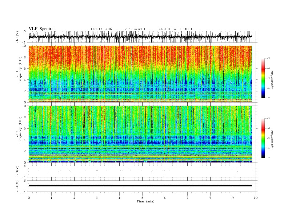This screenshot has width=288, height=222.
Task: Select the "start UT = 11:40:1" header text
Action: (x=176, y=29)
